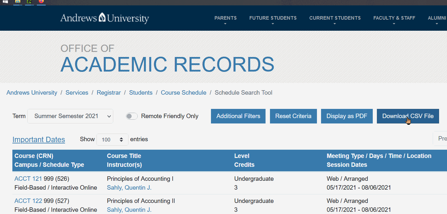
Task: Change the Show entries count selector
Action: pyautogui.click(x=112, y=140)
